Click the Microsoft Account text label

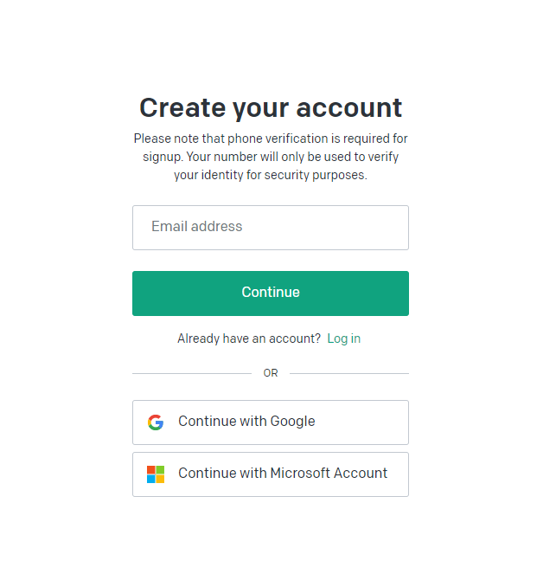pyautogui.click(x=329, y=473)
